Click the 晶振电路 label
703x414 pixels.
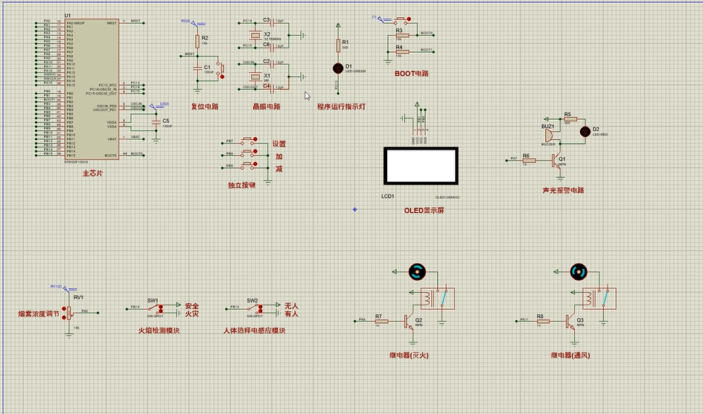tap(267, 106)
